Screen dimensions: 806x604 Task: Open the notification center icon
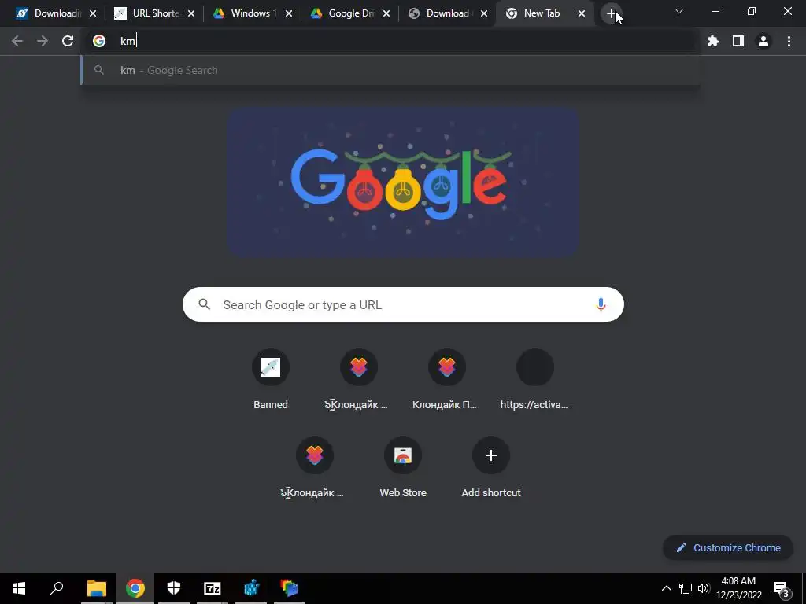tap(782, 588)
